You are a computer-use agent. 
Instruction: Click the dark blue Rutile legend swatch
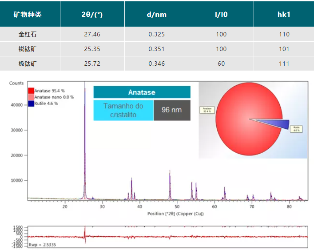click(x=31, y=103)
